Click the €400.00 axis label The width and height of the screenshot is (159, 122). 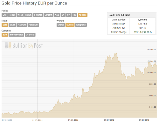pyautogui.click(x=153, y=107)
